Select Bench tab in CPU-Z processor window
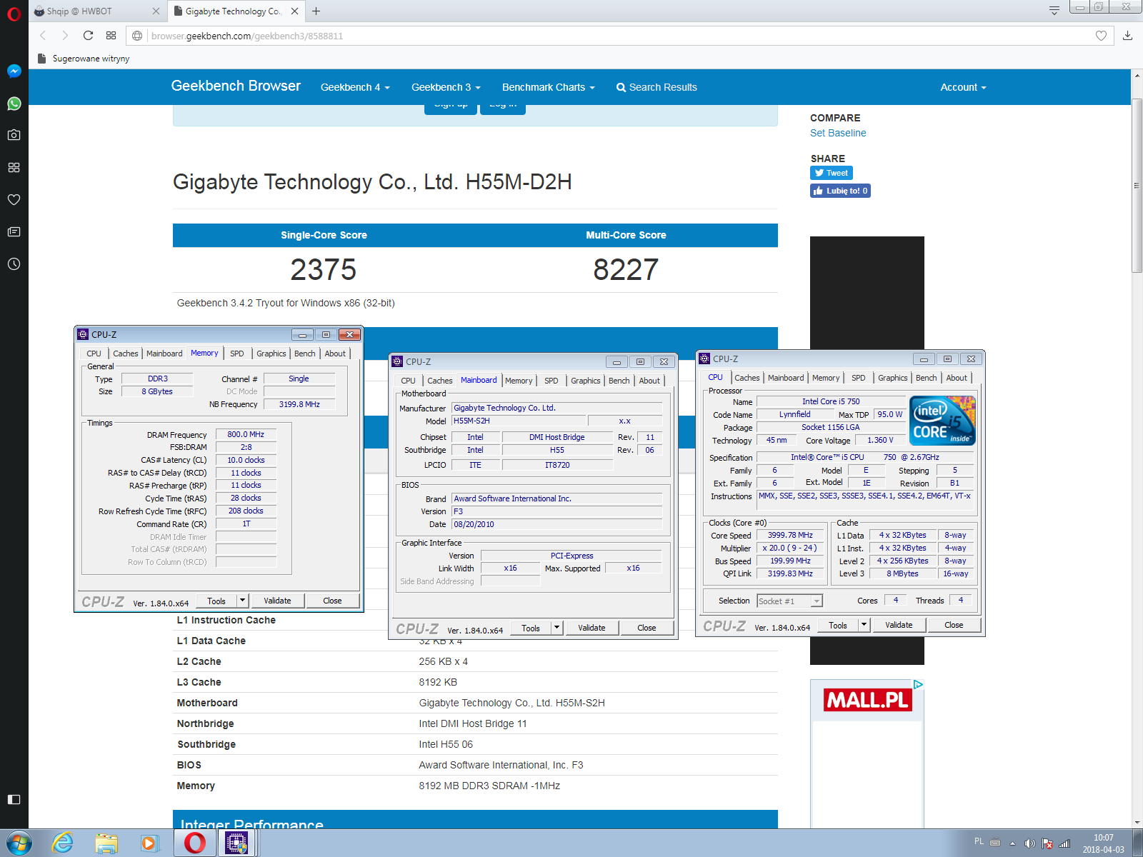This screenshot has width=1143, height=857. pos(927,378)
